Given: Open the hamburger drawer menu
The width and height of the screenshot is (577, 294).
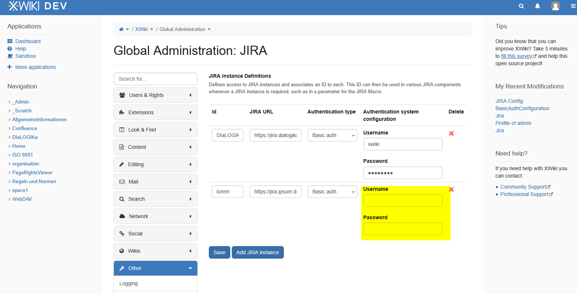Looking at the screenshot, I should pyautogui.click(x=573, y=6).
